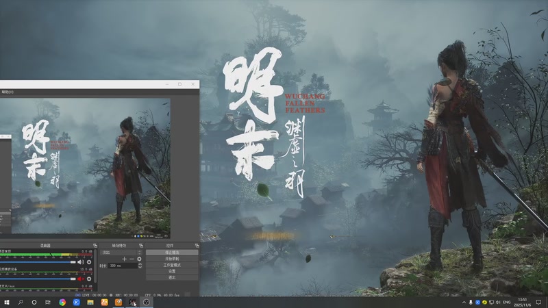Adjust the second mixer channel volume slider
Screen dimensions: 548x308
38,279
